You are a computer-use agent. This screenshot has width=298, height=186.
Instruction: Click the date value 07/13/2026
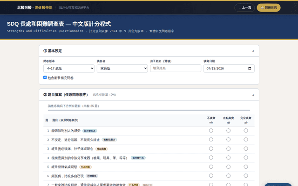click(x=215, y=68)
